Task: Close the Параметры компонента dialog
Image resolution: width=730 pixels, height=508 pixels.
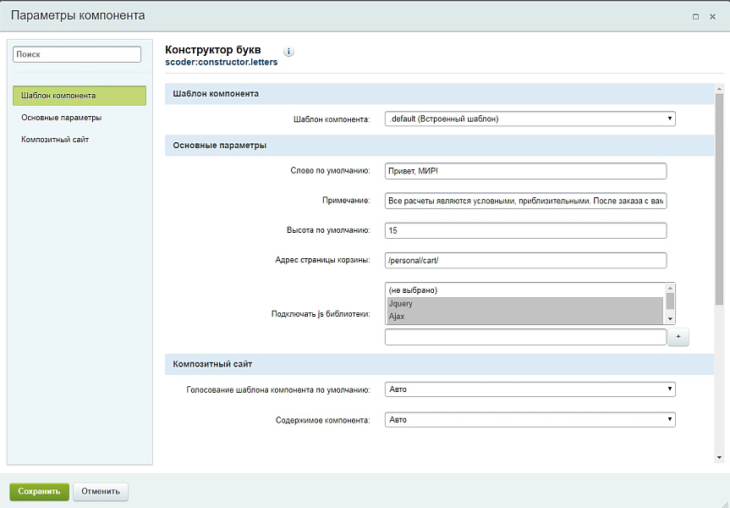Action: [x=713, y=16]
